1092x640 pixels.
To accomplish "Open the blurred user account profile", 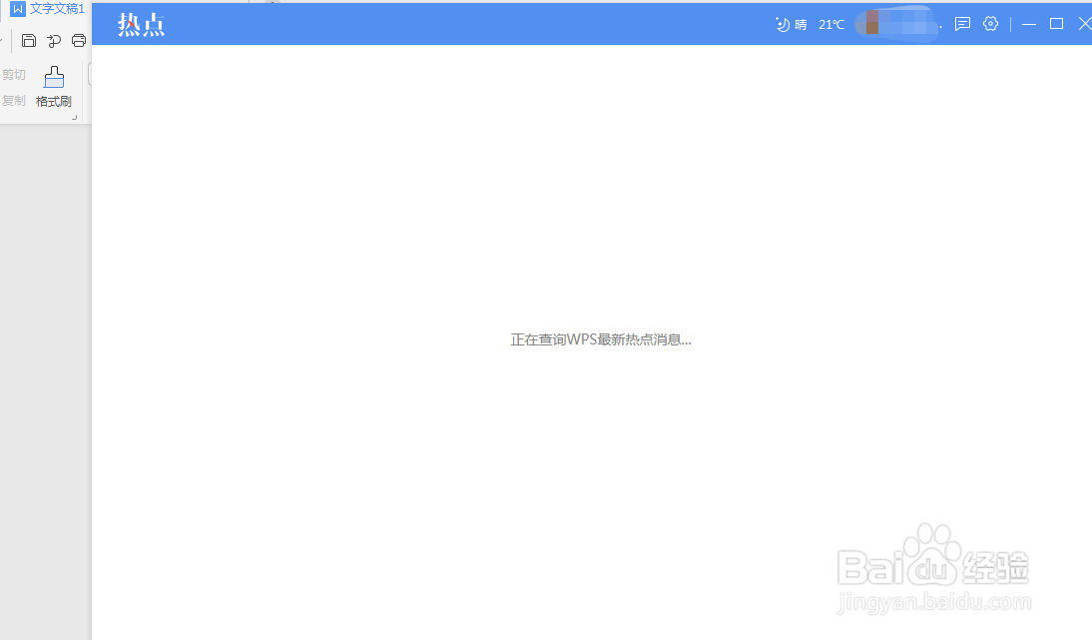I will [897, 23].
